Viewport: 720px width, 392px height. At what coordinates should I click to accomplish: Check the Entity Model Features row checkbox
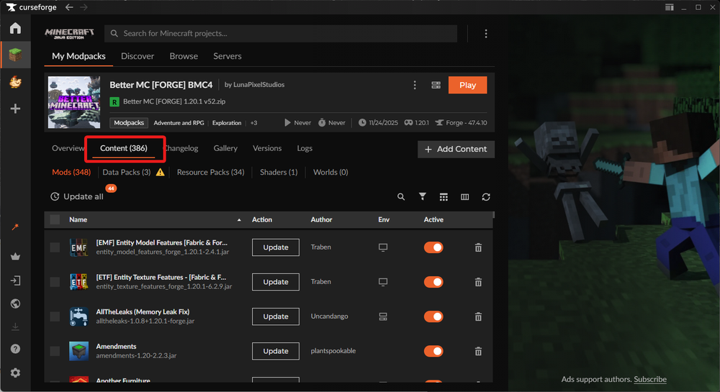point(55,247)
